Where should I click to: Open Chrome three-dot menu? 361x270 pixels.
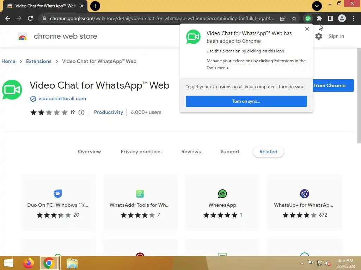click(353, 18)
